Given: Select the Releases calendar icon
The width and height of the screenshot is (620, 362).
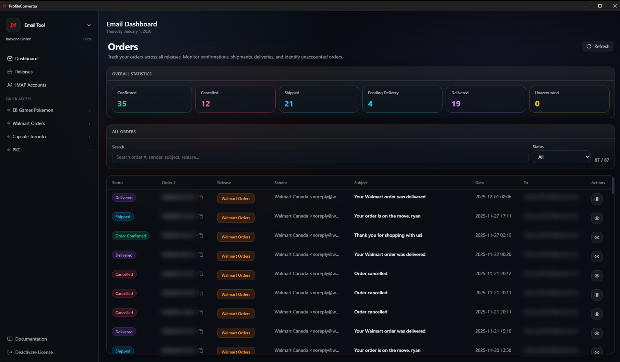Looking at the screenshot, I should click(x=10, y=72).
